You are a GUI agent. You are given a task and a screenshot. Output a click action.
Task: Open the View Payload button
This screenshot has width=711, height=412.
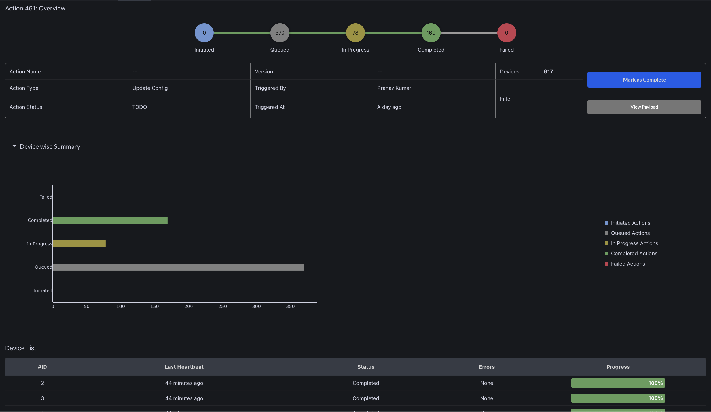click(x=644, y=107)
